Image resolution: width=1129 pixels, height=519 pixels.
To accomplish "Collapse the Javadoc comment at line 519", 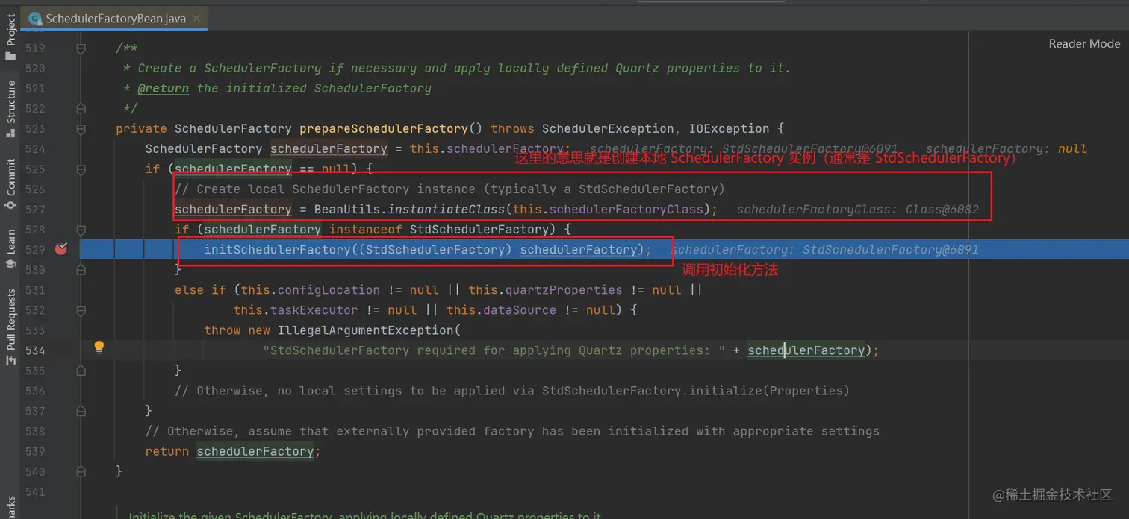I will click(x=81, y=48).
